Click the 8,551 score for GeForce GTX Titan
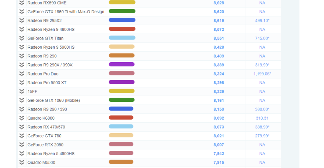Image resolution: width=324 pixels, height=168 pixels. [219, 38]
